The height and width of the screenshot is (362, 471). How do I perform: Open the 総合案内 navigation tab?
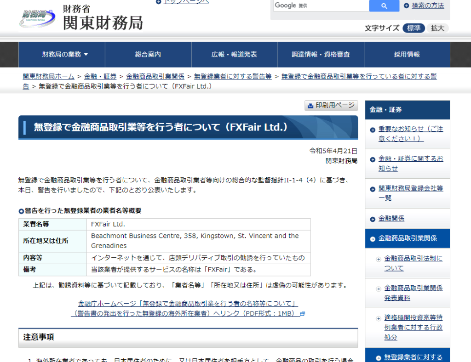click(148, 54)
